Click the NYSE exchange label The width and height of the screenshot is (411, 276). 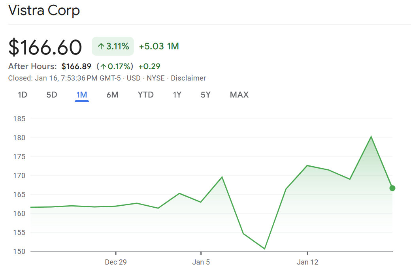coord(156,78)
